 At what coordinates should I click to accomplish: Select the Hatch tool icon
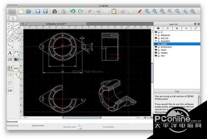[x=10, y=59]
